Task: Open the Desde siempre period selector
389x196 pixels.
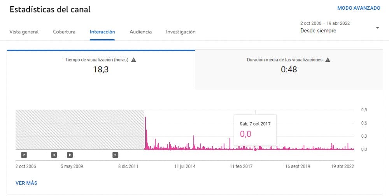Action: point(319,31)
